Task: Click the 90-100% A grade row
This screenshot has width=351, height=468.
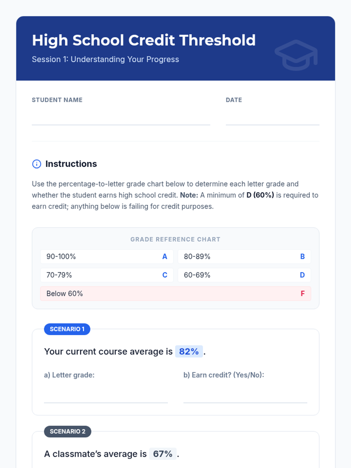Action: coord(107,257)
